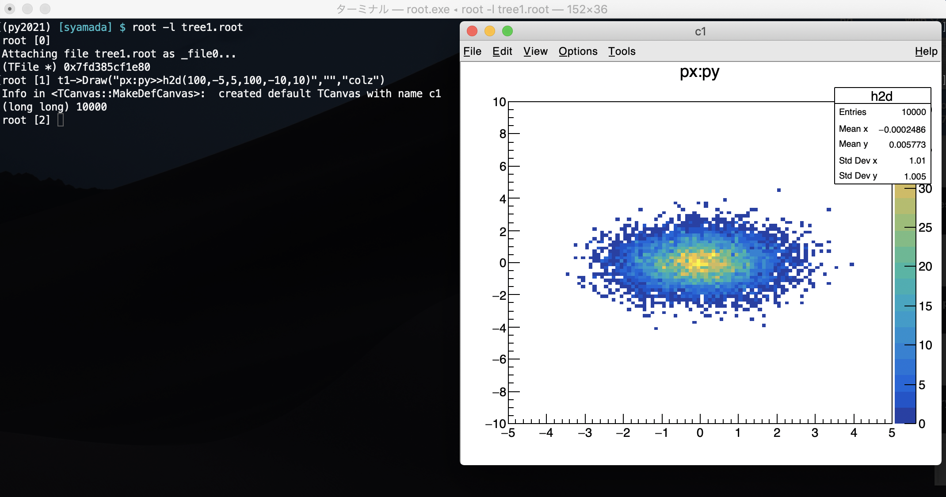
Task: Maximize c1 canvas using green button
Action: pos(507,31)
